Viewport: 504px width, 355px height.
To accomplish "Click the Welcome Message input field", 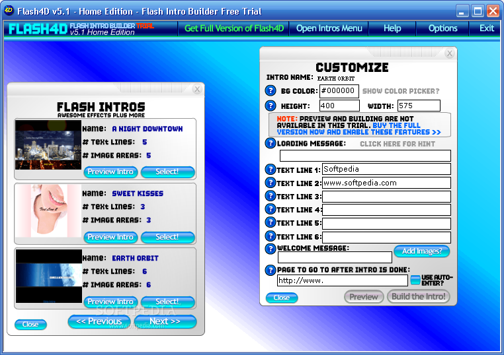I will pos(335,257).
